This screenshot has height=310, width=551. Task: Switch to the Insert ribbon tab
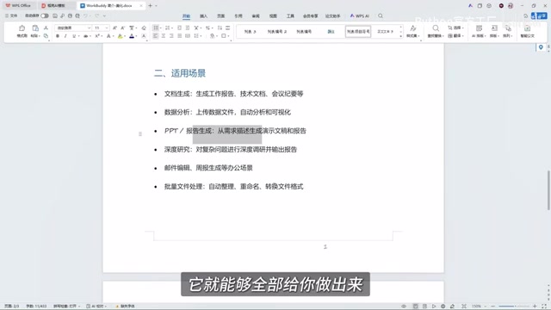click(203, 16)
